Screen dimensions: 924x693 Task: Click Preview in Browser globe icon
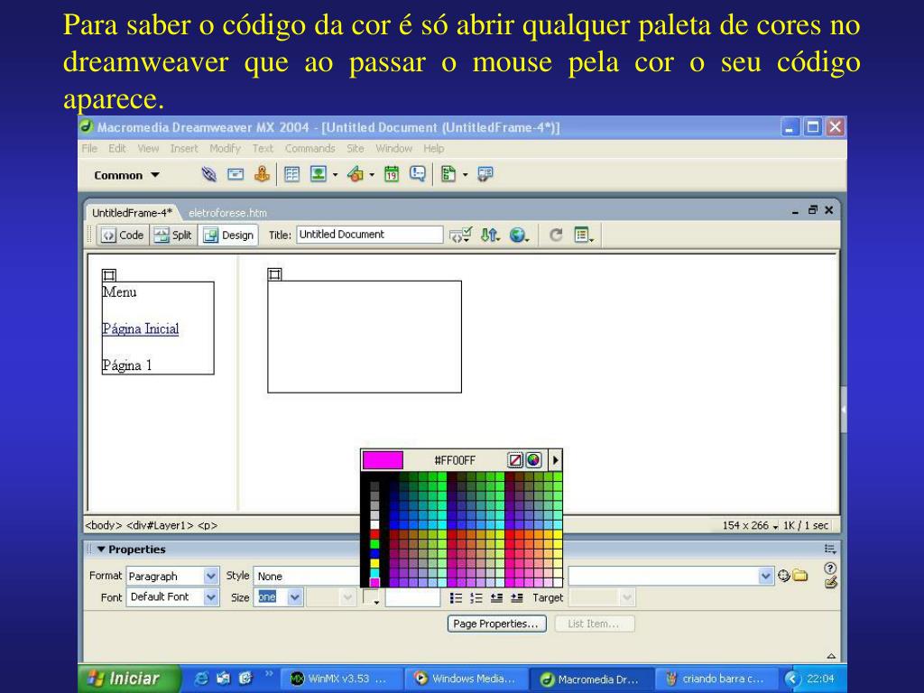tap(519, 236)
